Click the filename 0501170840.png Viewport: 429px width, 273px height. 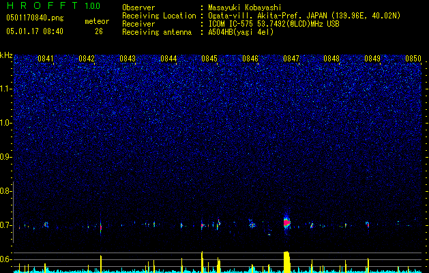(35, 18)
